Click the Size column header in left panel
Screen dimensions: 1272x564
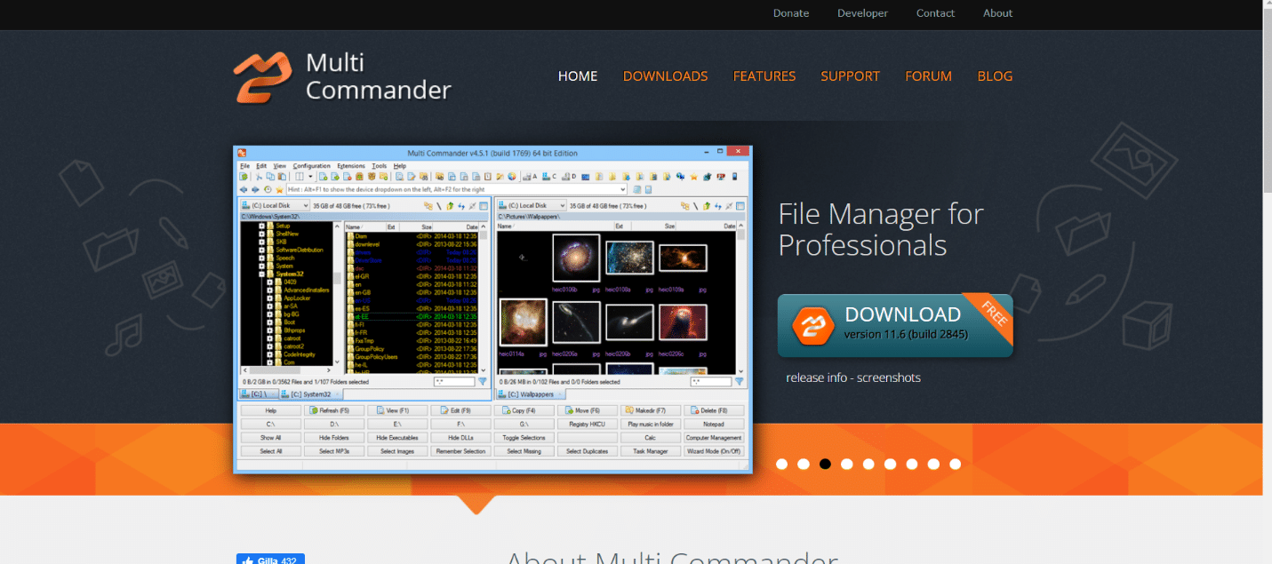pyautogui.click(x=416, y=227)
